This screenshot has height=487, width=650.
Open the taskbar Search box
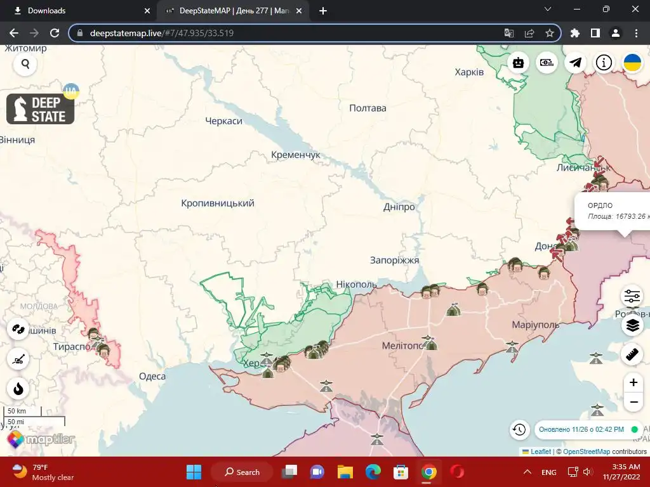click(242, 472)
